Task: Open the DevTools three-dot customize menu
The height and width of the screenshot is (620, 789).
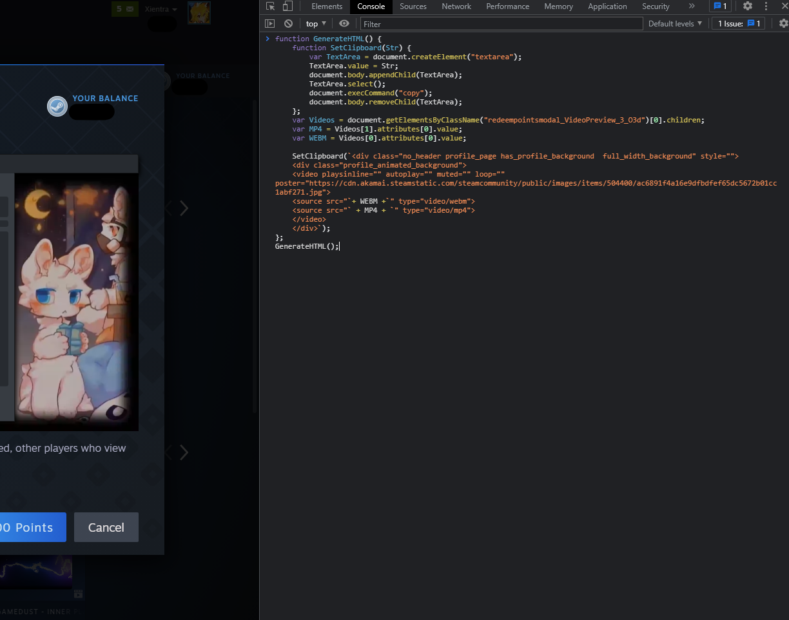Action: (x=766, y=6)
